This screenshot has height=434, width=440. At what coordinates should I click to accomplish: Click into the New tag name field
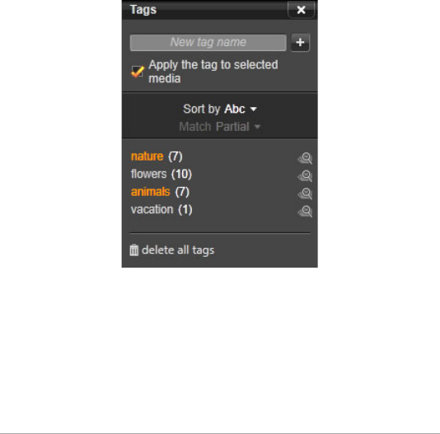[208, 43]
